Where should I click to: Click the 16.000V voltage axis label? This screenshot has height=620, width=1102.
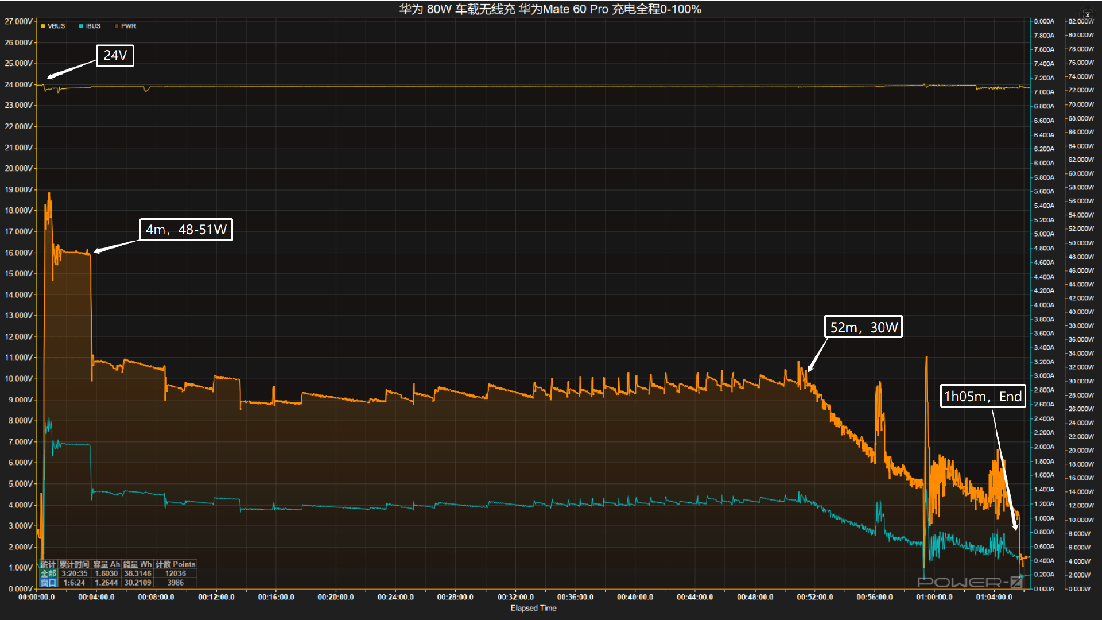pyautogui.click(x=19, y=253)
